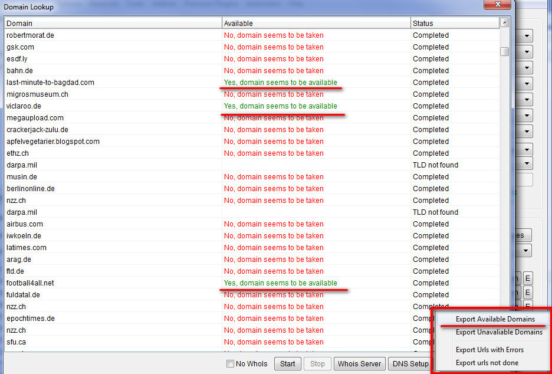Viewport: 552px width, 374px height.
Task: Select the musin.de domain row
Action: tap(252, 177)
